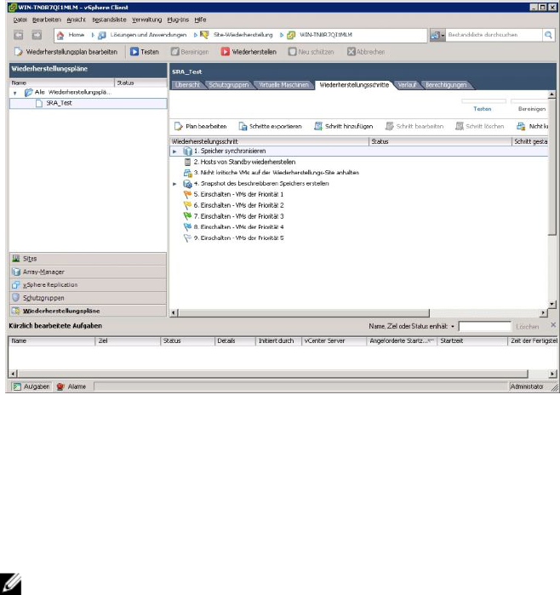This screenshot has width=560, height=595.
Task: Switch to the Berechtigungen tab
Action: (446, 85)
